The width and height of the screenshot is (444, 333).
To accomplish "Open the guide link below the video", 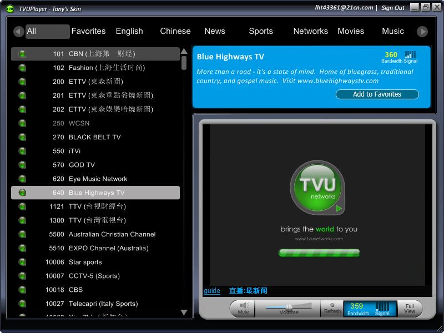I will pos(212,291).
